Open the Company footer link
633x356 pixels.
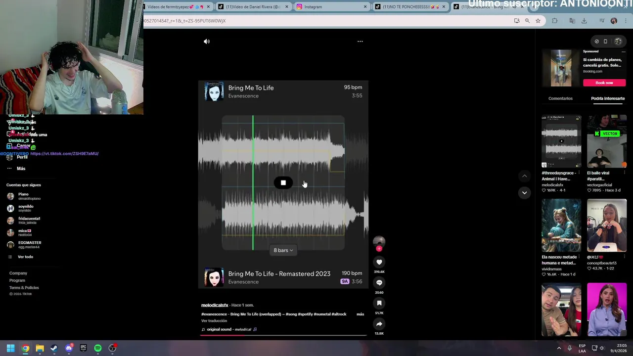point(18,273)
